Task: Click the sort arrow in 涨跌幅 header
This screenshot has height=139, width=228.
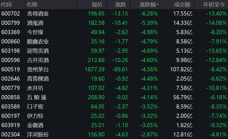Action: click(x=158, y=4)
